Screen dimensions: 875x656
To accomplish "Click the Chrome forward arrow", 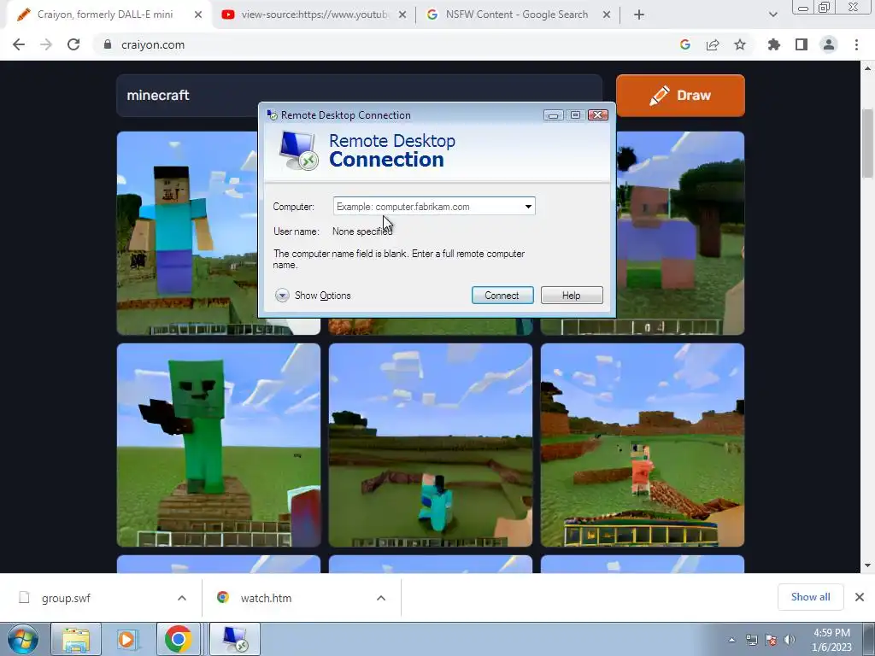I will click(x=46, y=44).
